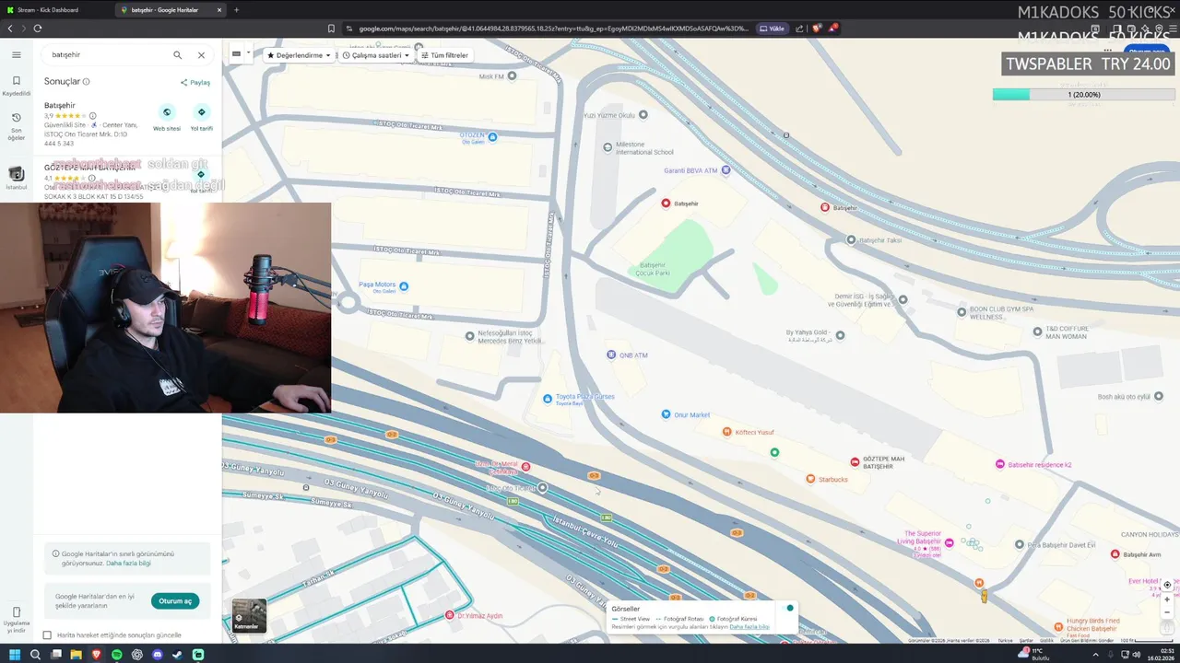Switch to batışehir - Google Haritalar tab
This screenshot has height=663, width=1180.
click(x=171, y=9)
